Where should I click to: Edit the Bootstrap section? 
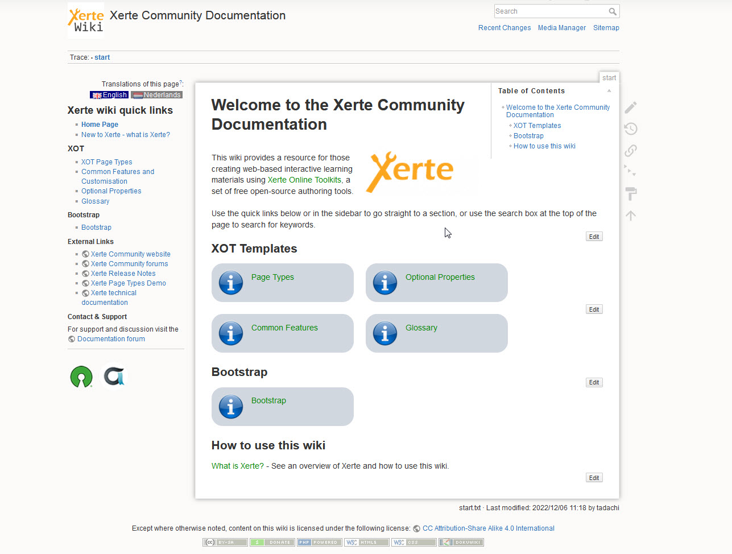(x=594, y=382)
